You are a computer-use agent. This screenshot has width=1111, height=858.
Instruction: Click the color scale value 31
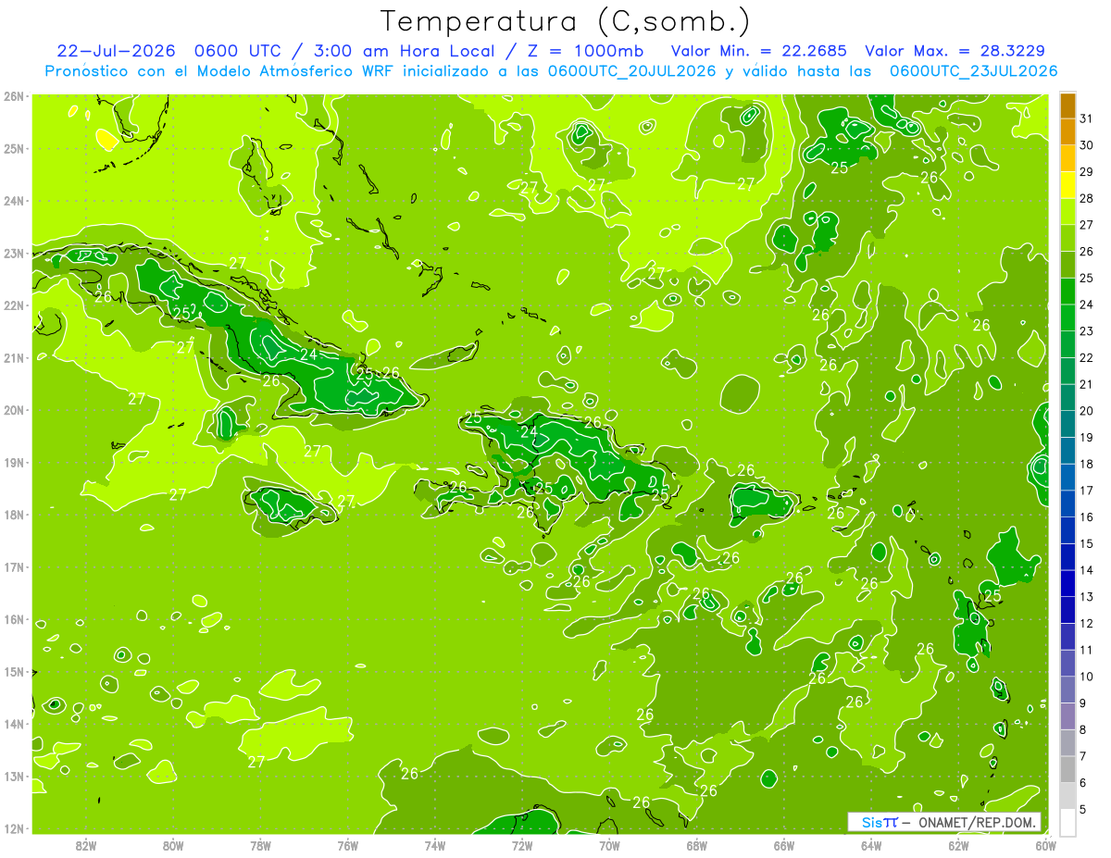(x=1087, y=119)
